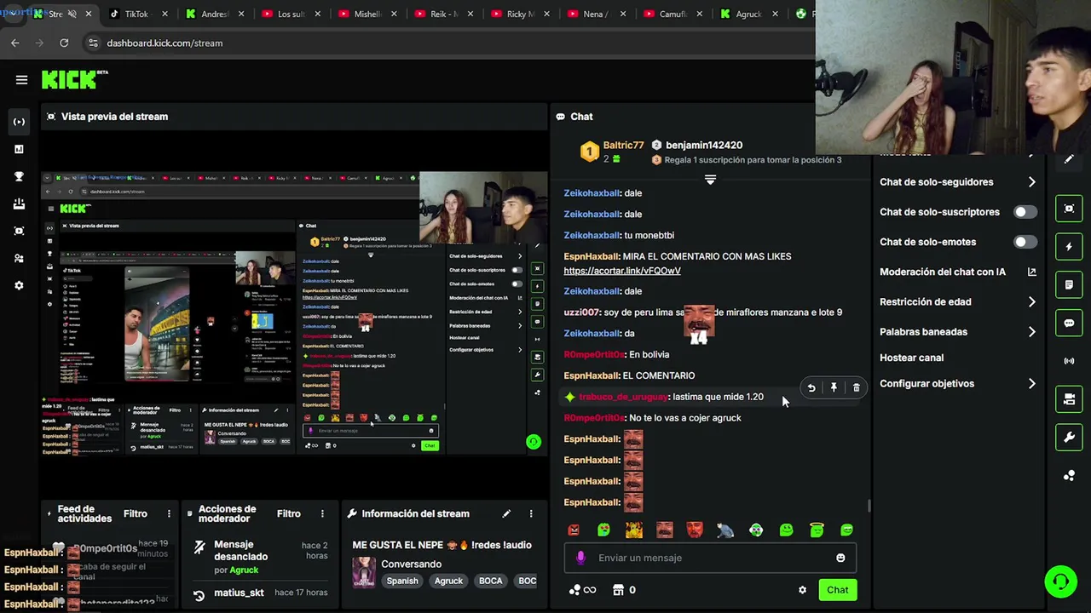Open stream information three-dot menu
Image resolution: width=1091 pixels, height=613 pixels.
point(531,513)
